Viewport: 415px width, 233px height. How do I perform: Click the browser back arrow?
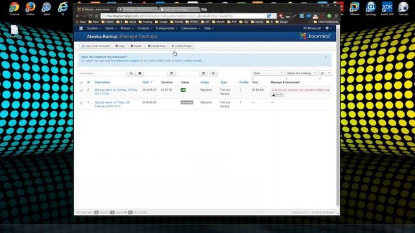[78, 16]
